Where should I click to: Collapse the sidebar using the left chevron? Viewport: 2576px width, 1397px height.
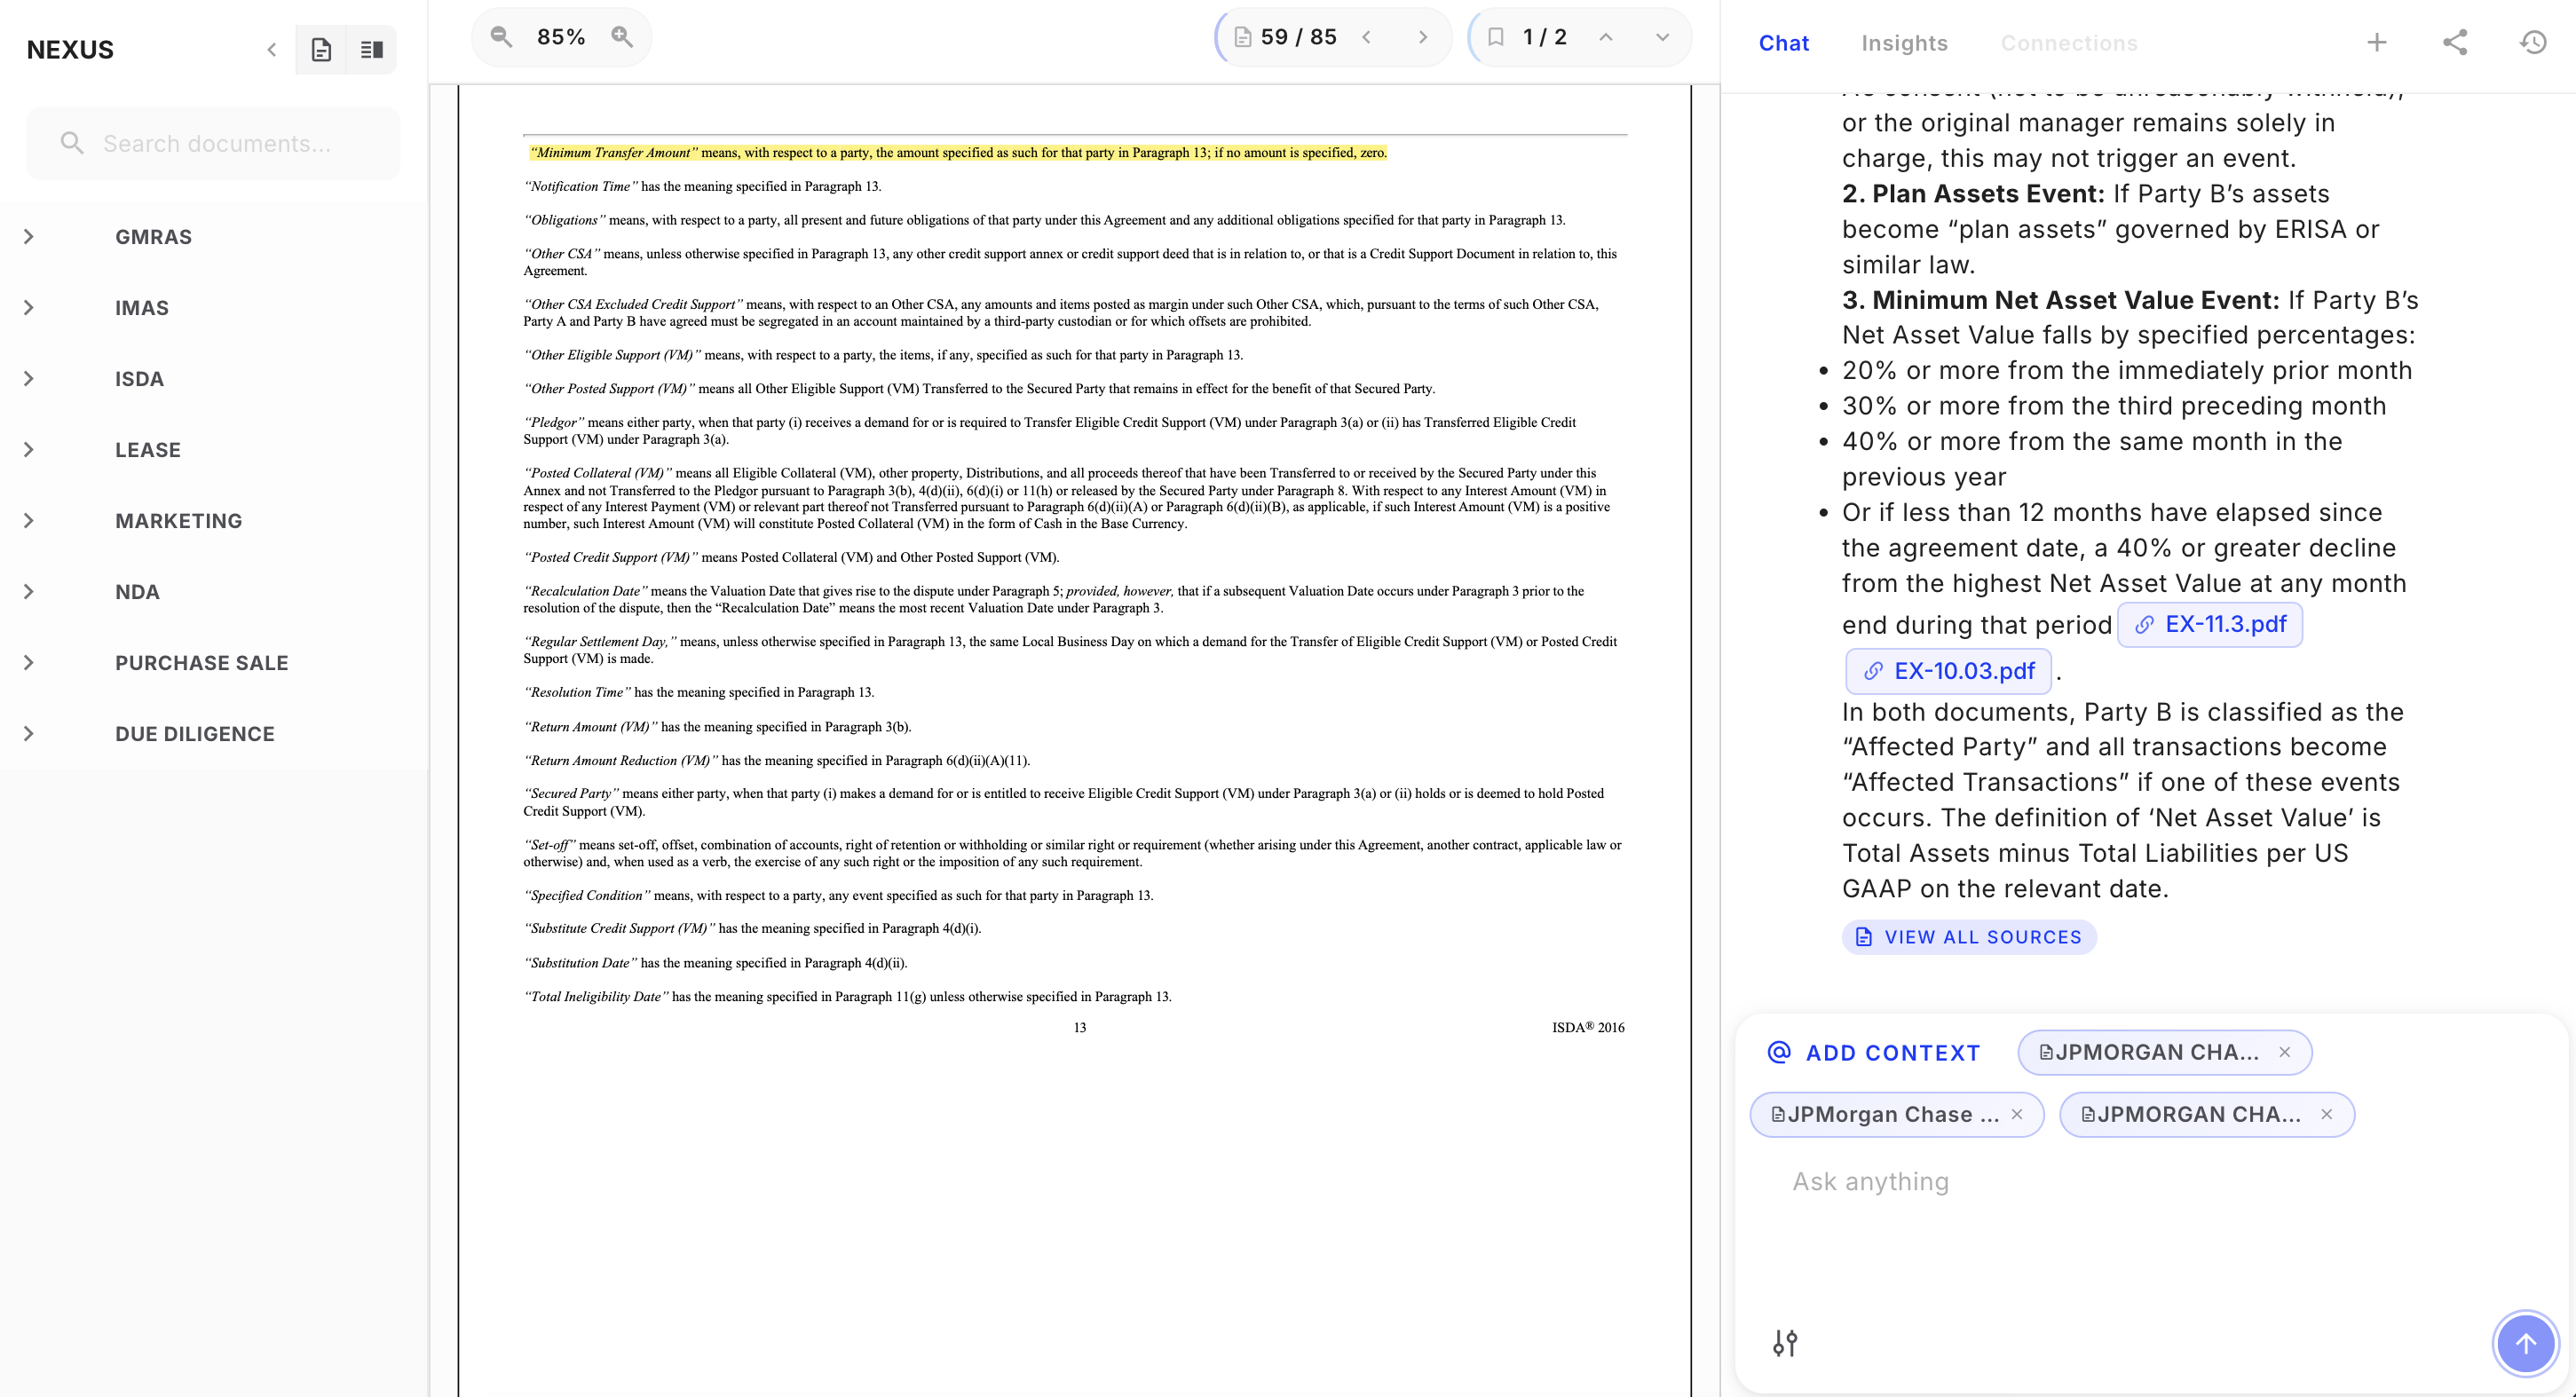[270, 49]
